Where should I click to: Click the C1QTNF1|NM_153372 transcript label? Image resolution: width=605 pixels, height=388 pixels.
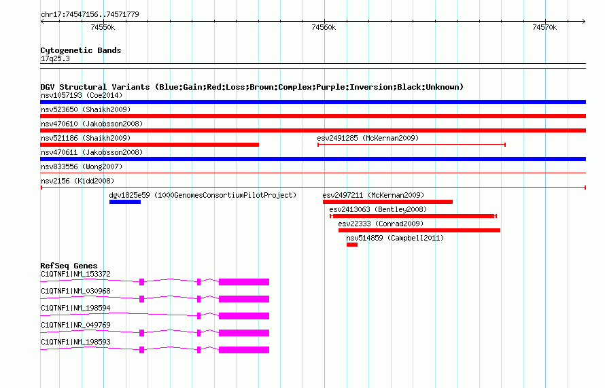tap(75, 275)
